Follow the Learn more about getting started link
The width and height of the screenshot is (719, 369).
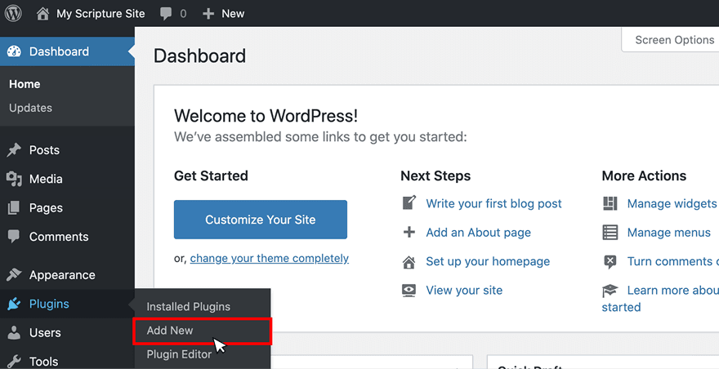coord(660,299)
